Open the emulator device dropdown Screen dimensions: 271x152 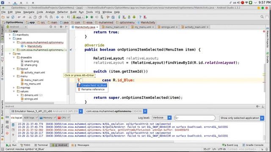click(x=81, y=111)
